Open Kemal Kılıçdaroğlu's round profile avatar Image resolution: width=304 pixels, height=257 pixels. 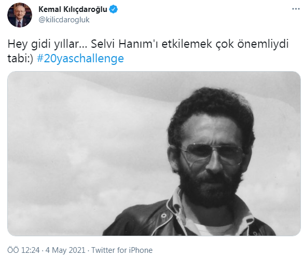(20, 15)
